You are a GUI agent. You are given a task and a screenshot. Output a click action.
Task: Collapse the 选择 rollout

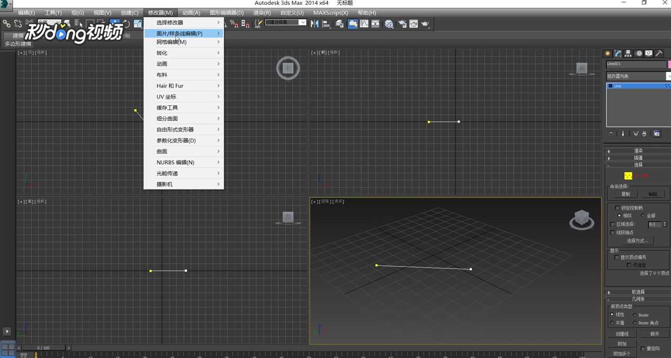638,165
